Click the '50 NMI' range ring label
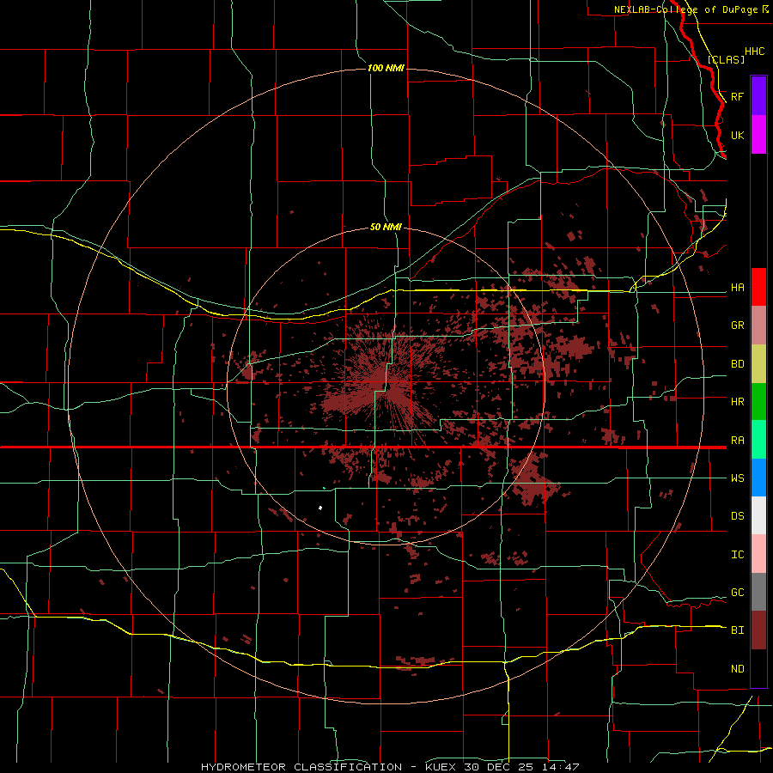 tap(386, 227)
